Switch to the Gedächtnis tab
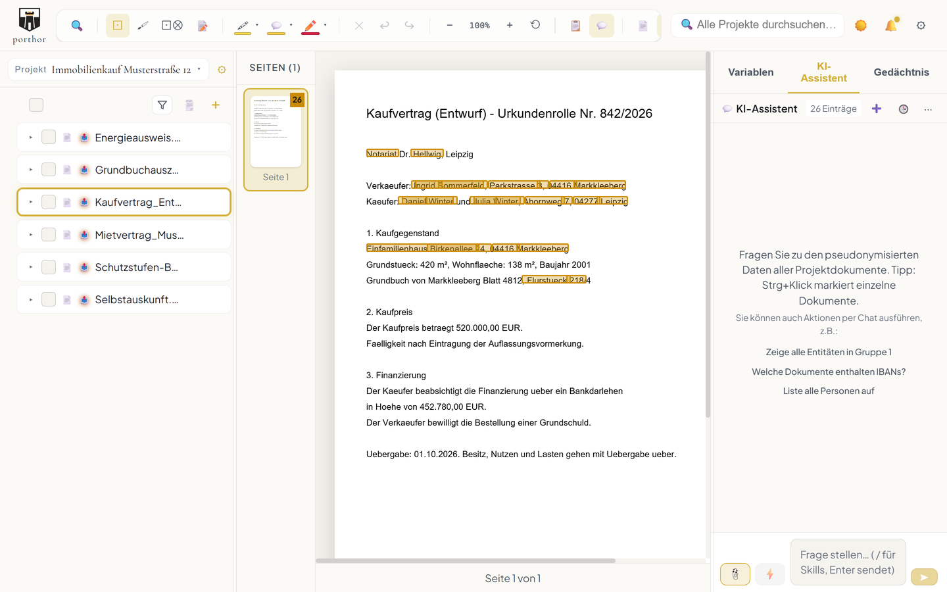 901,72
